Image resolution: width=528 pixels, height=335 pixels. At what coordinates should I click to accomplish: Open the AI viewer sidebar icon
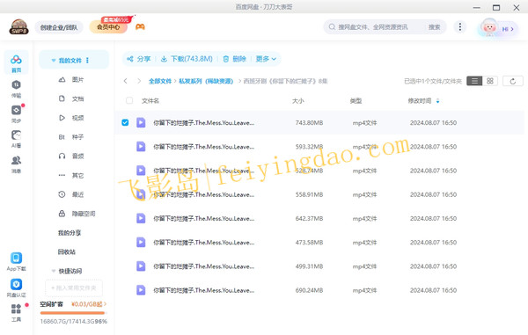(16, 139)
